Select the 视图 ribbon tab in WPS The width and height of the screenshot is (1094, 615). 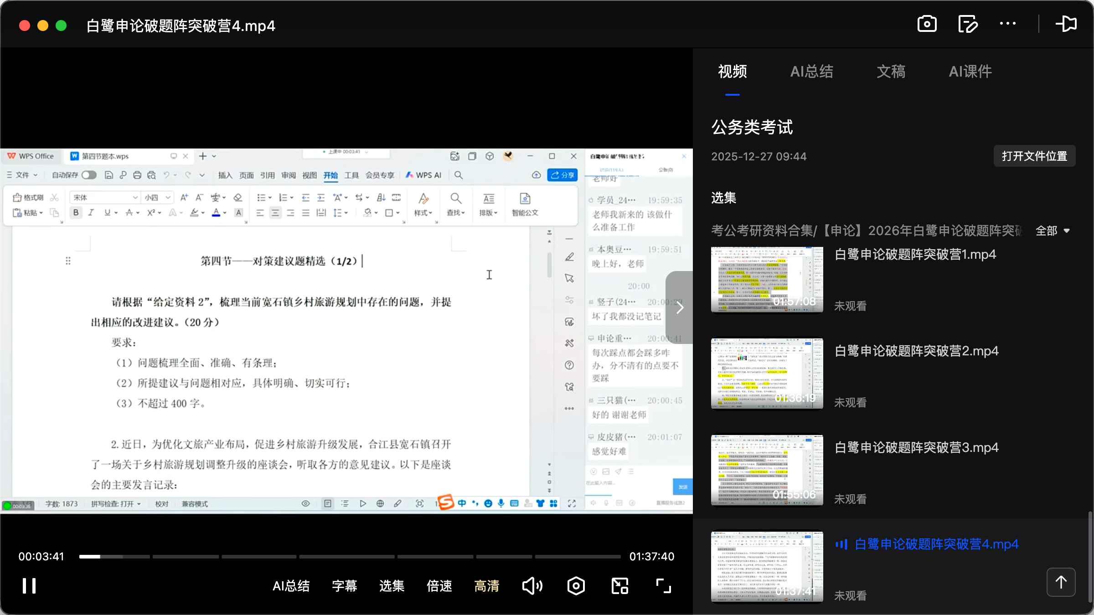click(x=310, y=175)
